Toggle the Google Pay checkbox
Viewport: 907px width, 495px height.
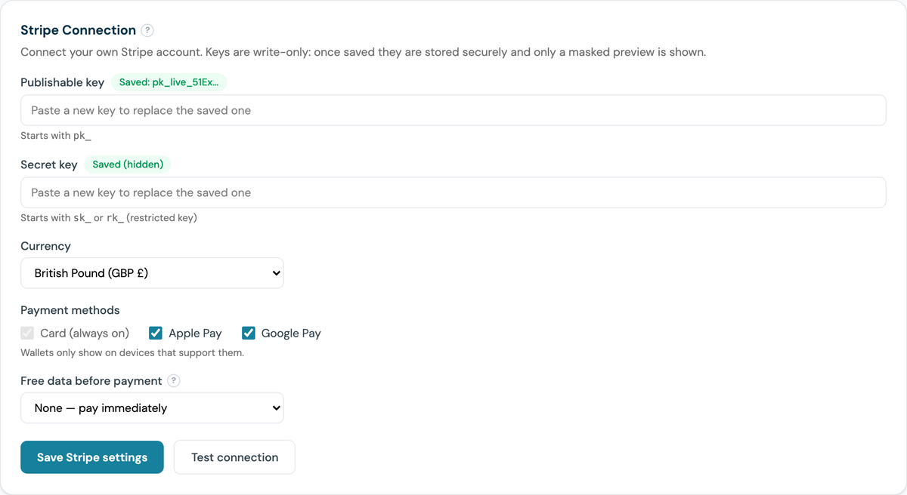(249, 333)
